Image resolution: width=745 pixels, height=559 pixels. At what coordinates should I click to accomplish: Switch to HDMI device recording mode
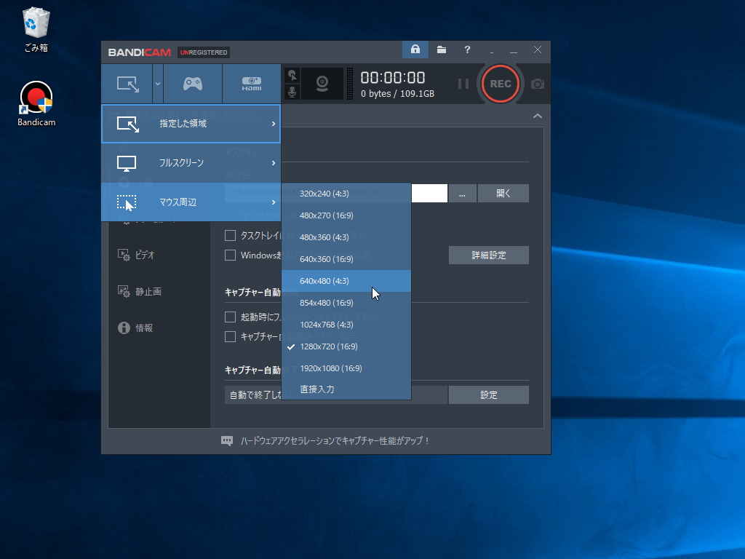(x=251, y=84)
